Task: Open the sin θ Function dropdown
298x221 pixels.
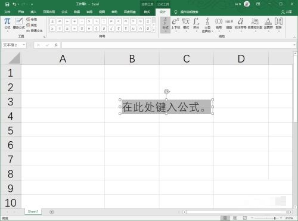Action: (229, 25)
